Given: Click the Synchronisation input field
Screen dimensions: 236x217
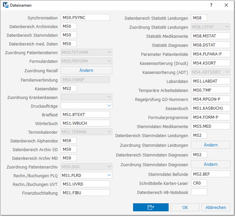Looking at the screenshot, I should (85, 18).
